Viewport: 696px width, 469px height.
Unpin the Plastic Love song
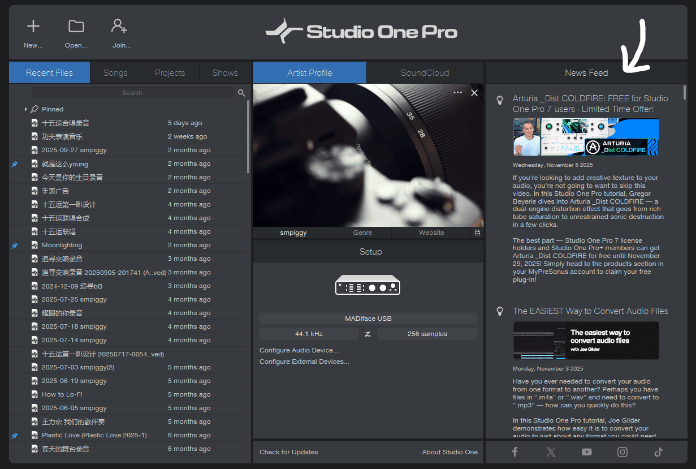pyautogui.click(x=15, y=436)
